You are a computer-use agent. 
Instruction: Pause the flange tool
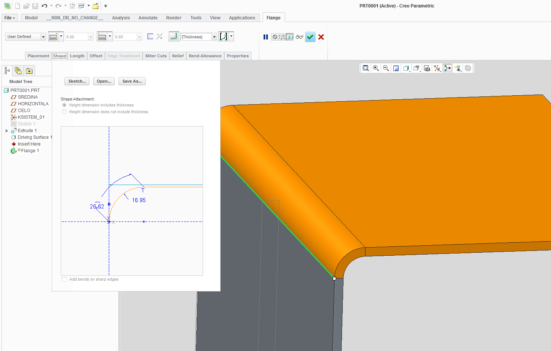(266, 37)
